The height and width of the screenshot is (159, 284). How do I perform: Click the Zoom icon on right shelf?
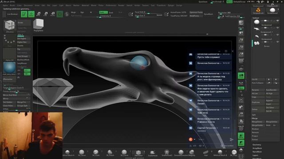(241, 40)
